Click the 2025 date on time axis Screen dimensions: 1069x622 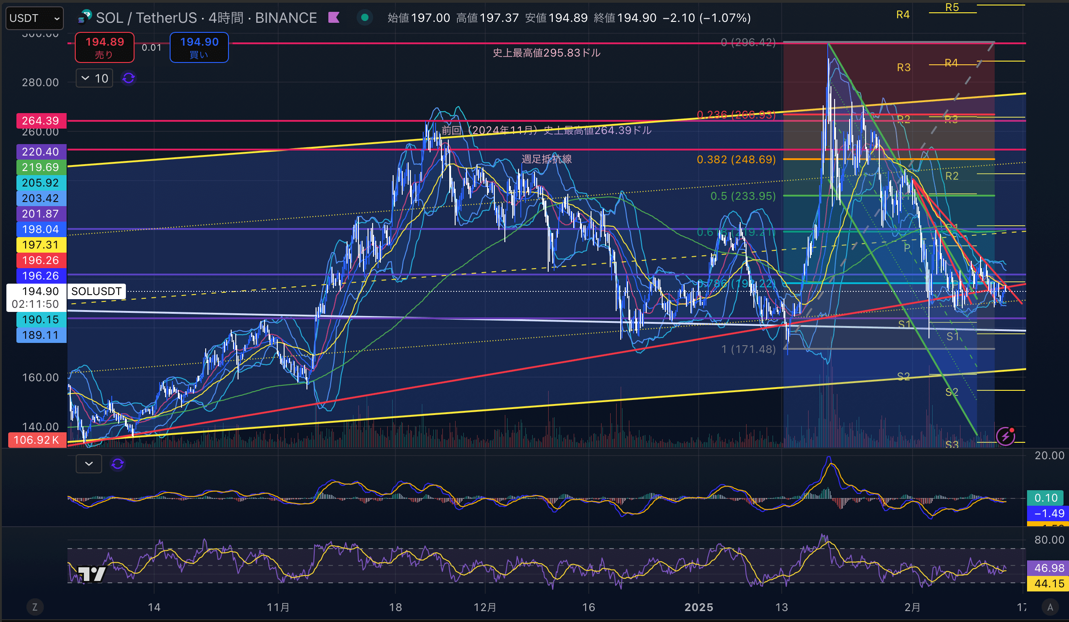(x=699, y=607)
